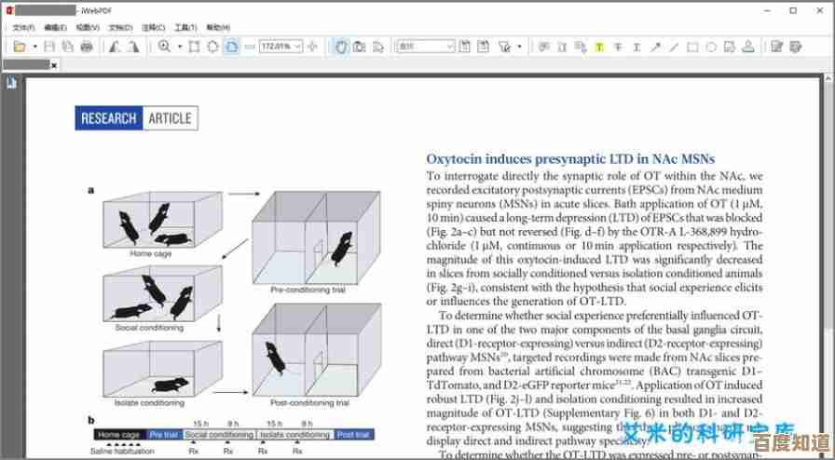Select the Strikethrough text annotation tool
This screenshot has height=460, width=835.
[618, 46]
